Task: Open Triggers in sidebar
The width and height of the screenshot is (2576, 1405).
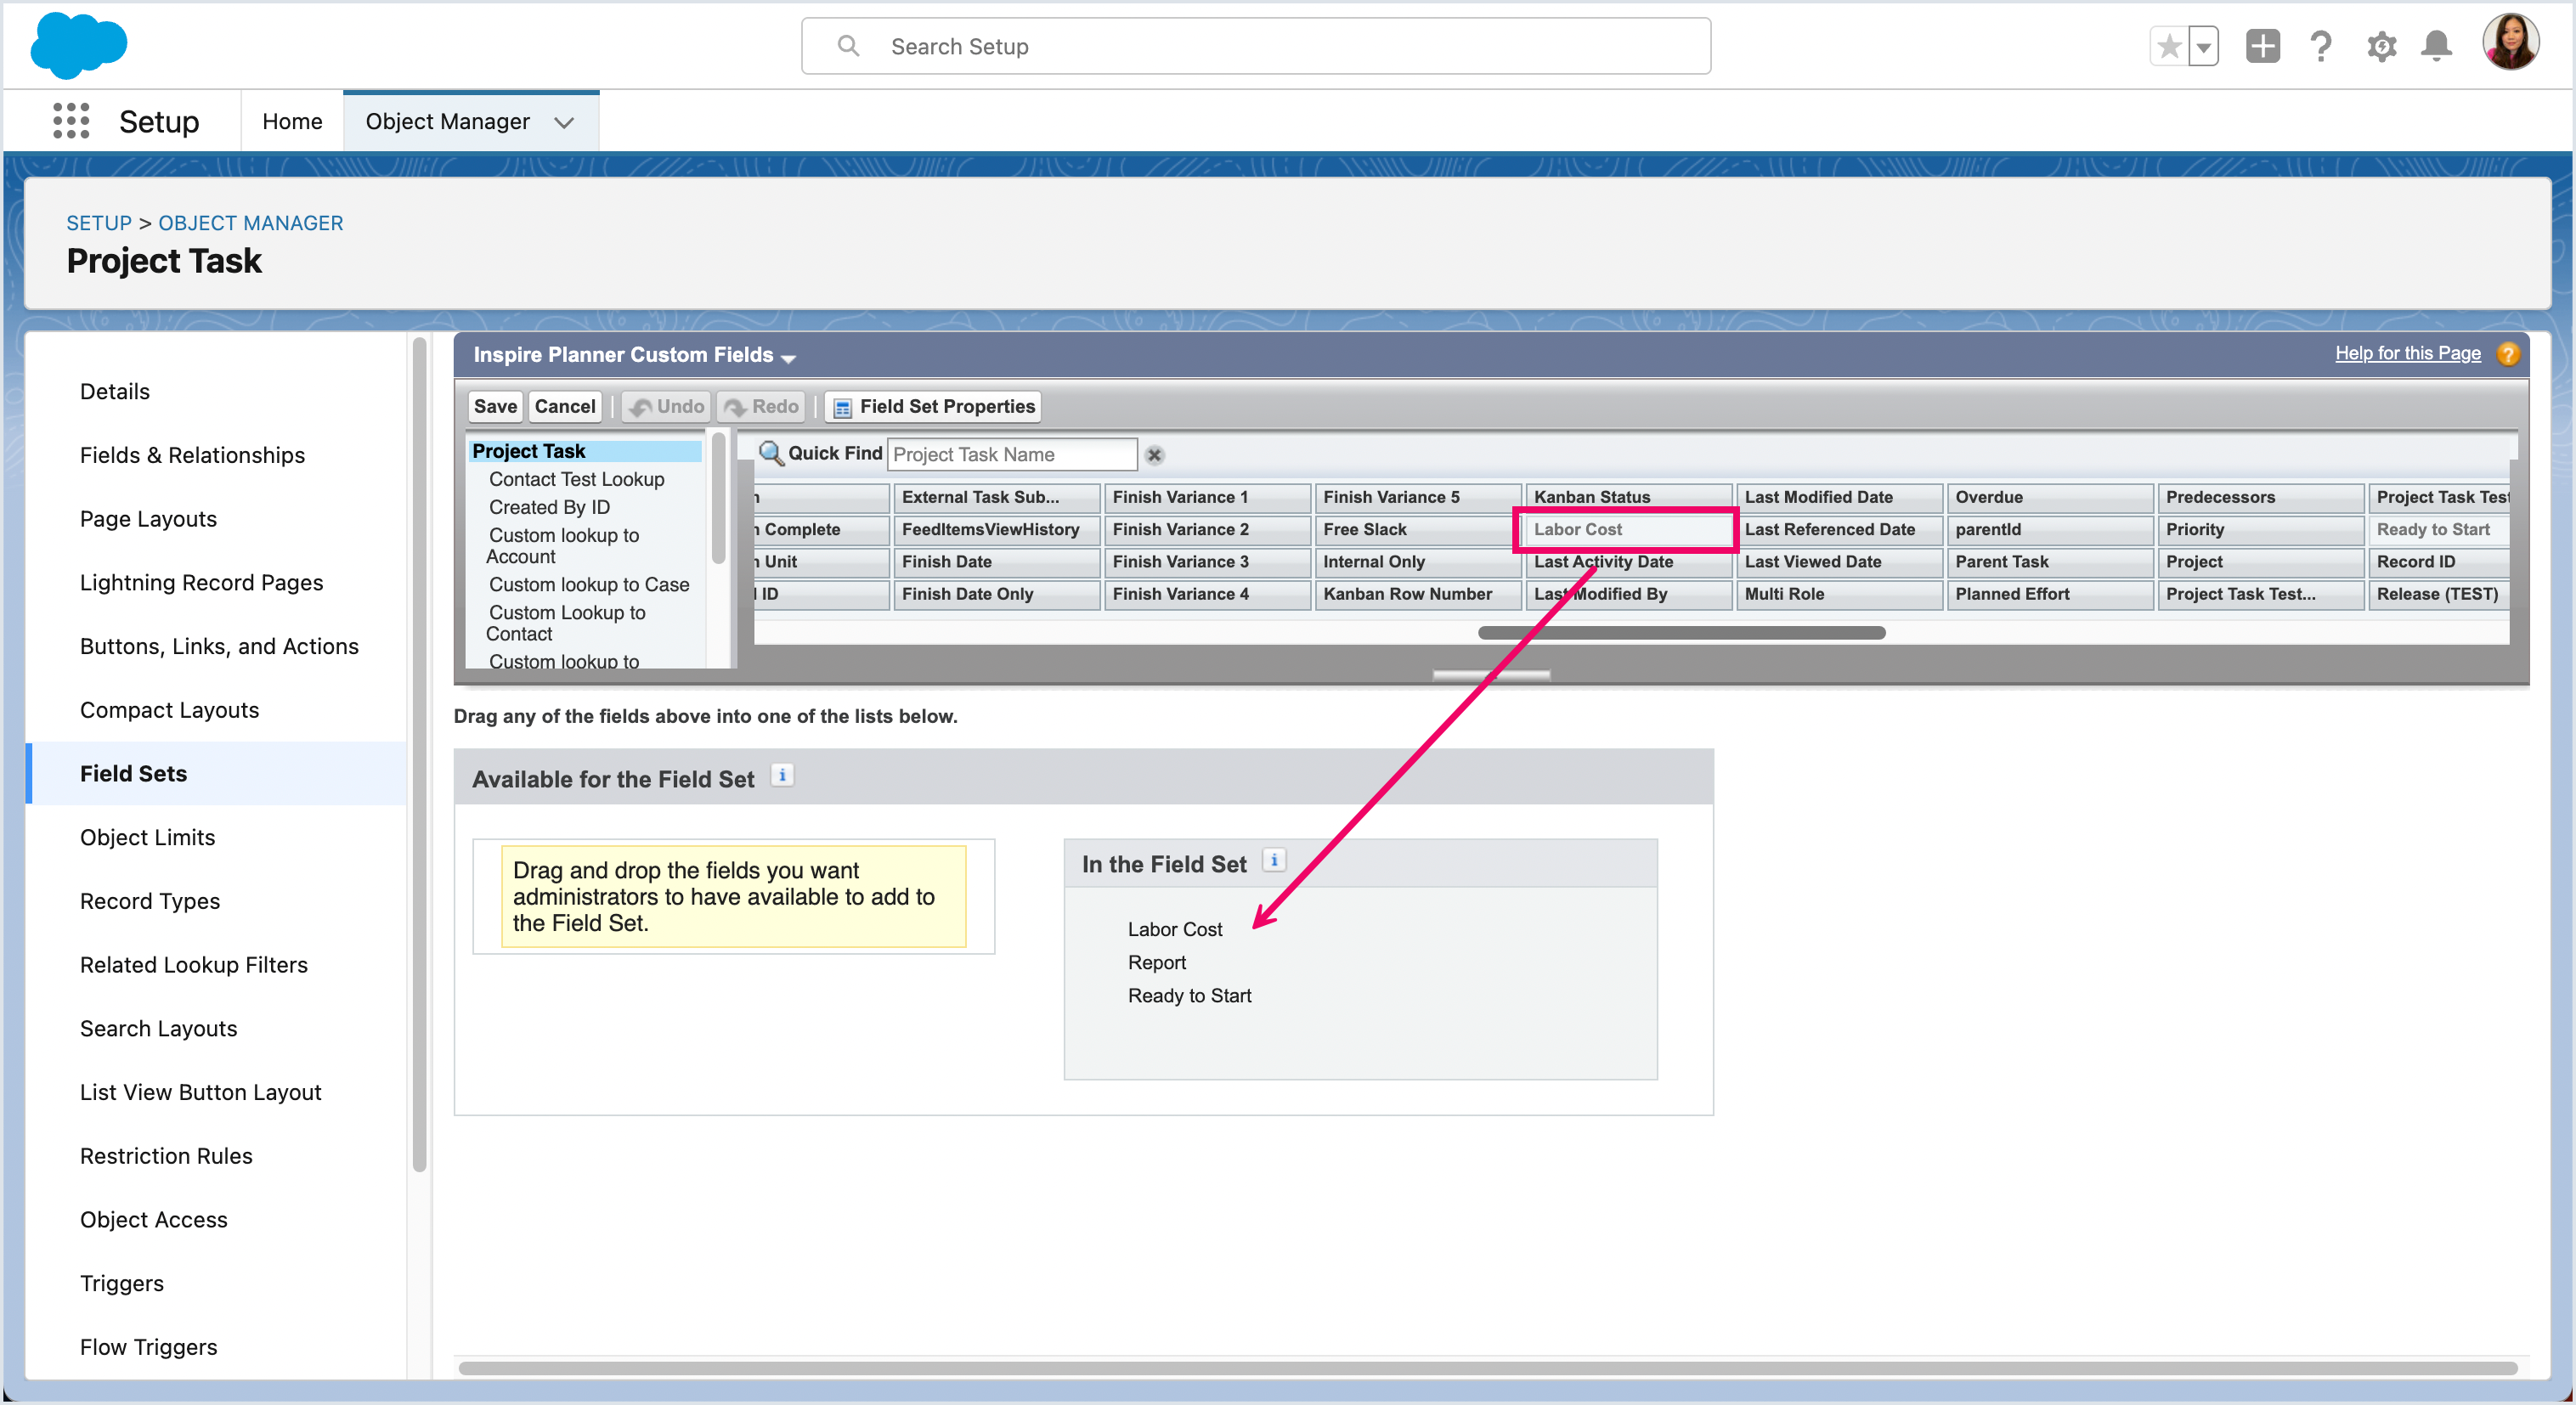Action: [121, 1283]
